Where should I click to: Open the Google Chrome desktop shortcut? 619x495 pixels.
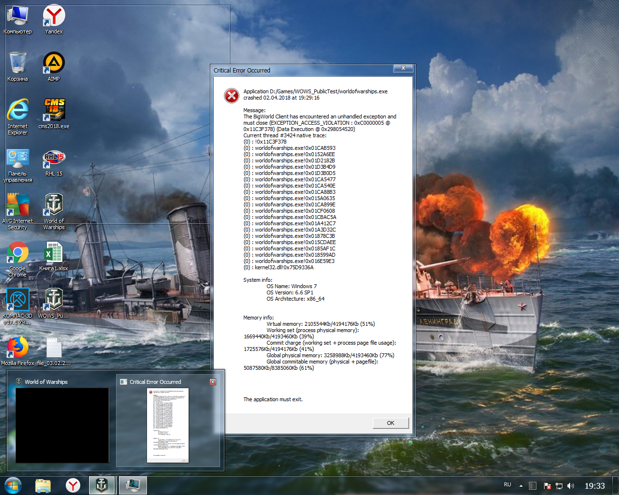[18, 253]
